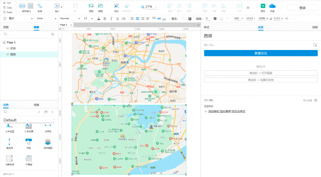Click the line width input field
Image resolution: width=321 pixels, height=177 pixels.
208,18
